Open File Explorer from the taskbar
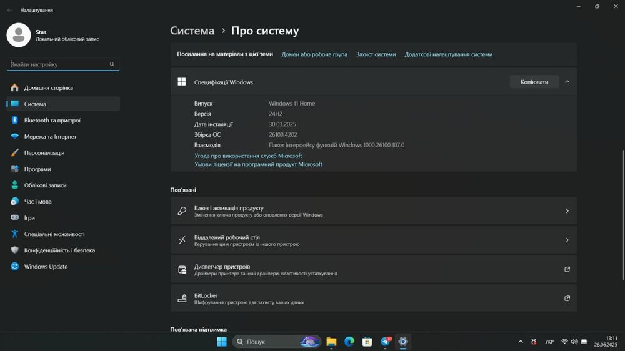Viewport: 625px width, 351px height. coord(331,342)
